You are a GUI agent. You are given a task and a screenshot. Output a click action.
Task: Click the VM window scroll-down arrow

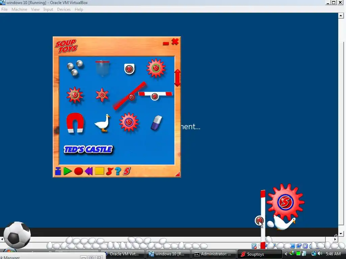tap(341, 234)
